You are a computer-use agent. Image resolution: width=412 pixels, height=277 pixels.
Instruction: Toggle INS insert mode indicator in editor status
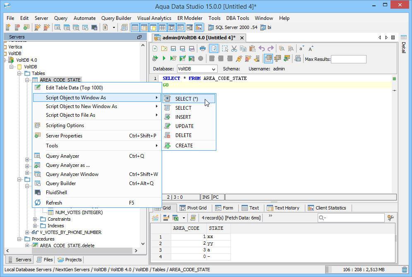(x=206, y=197)
